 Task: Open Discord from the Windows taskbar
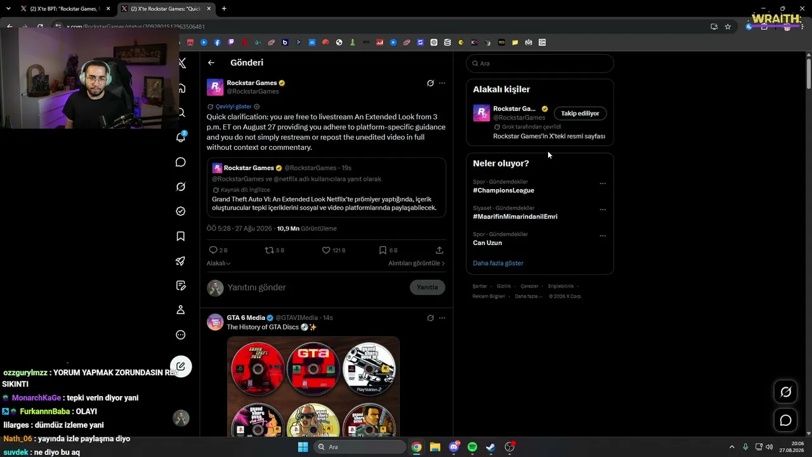[454, 447]
